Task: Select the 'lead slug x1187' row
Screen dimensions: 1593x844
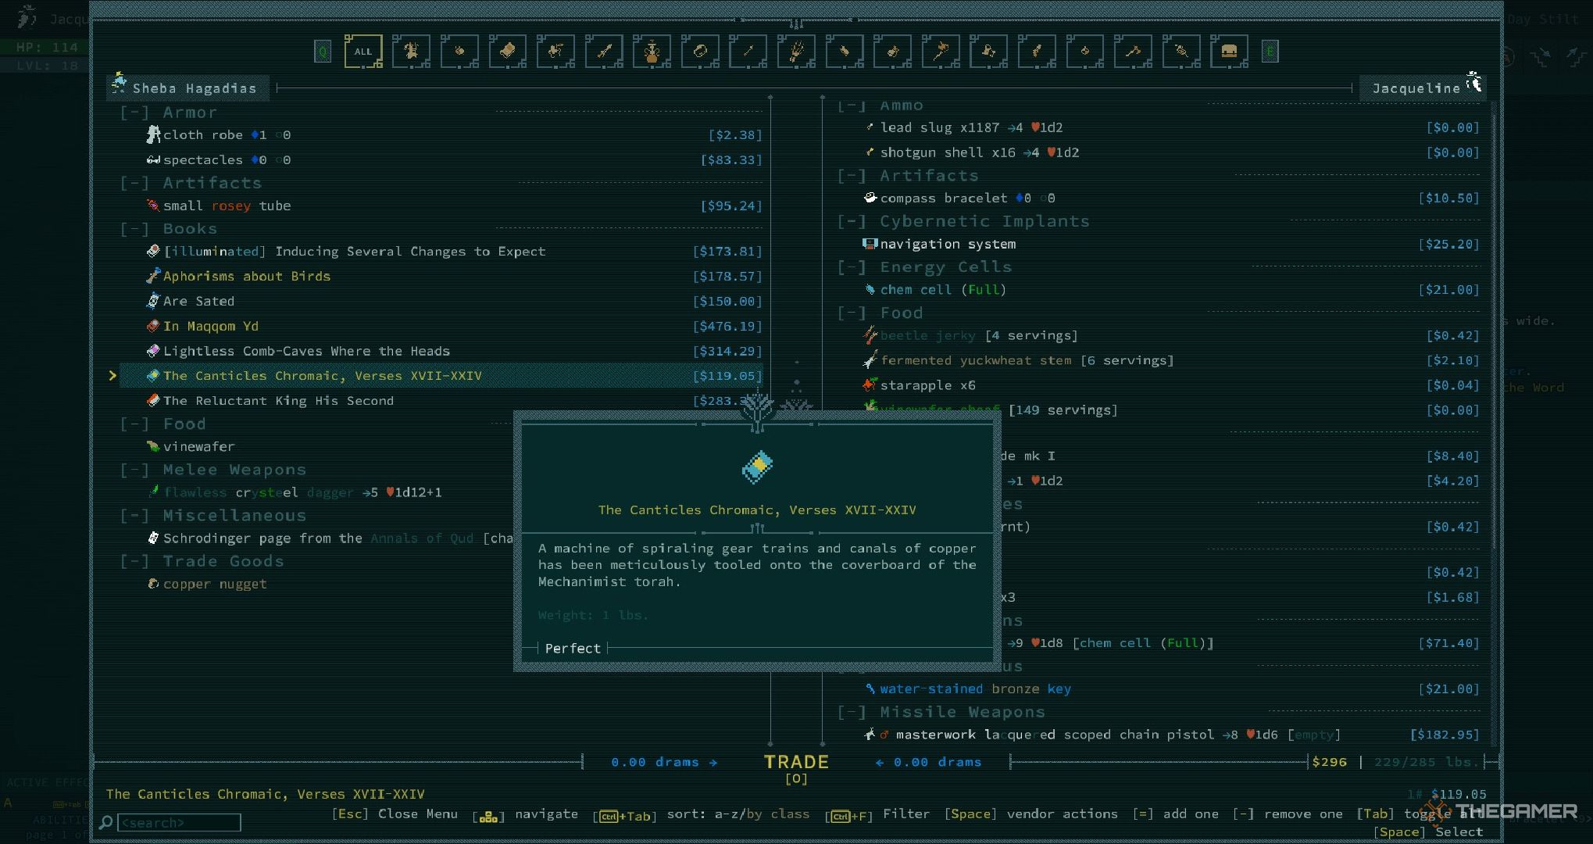Action: (x=1159, y=127)
